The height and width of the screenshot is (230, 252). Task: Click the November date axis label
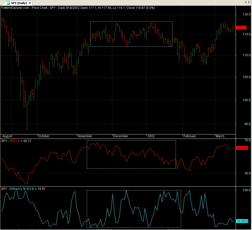tap(85, 136)
